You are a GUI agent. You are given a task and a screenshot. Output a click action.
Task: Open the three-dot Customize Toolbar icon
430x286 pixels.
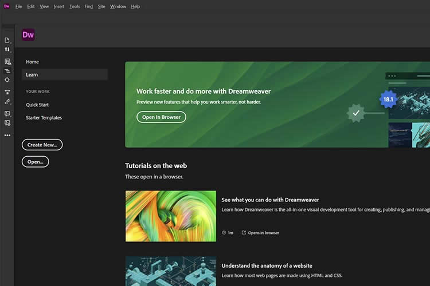[x=7, y=136]
